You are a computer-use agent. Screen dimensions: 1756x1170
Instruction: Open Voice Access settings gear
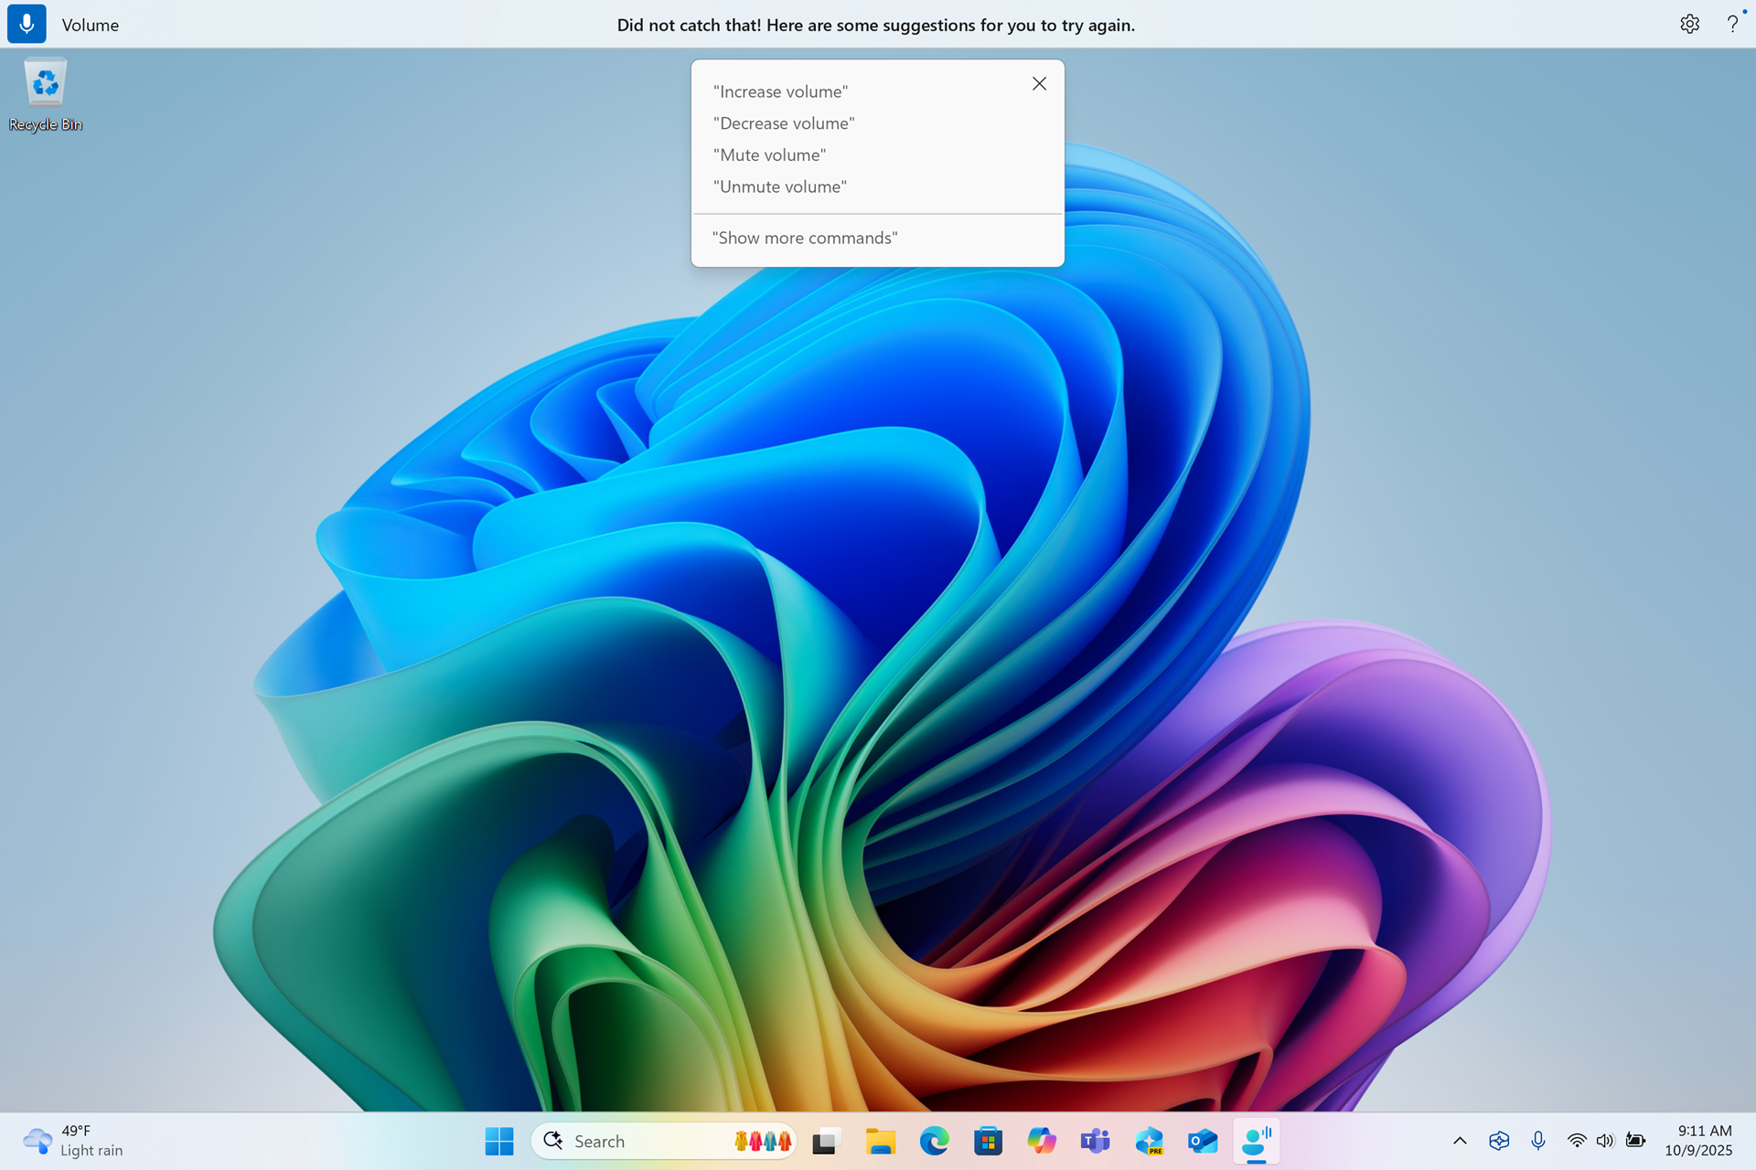click(x=1689, y=24)
